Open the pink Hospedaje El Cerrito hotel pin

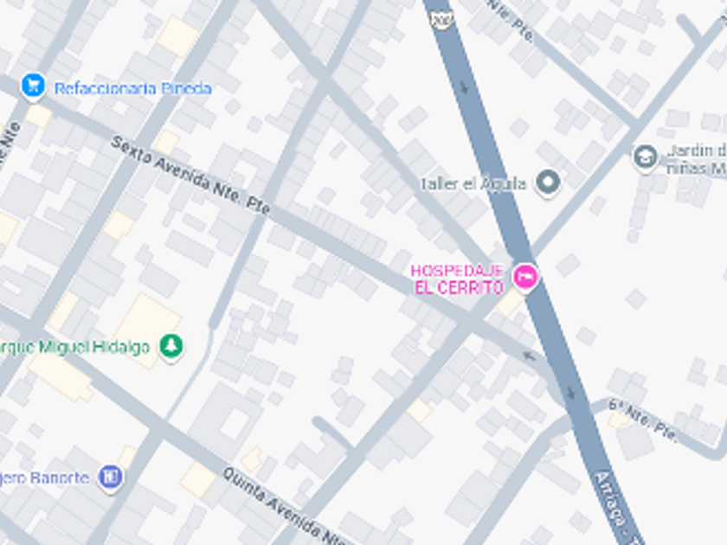pyautogui.click(x=524, y=277)
